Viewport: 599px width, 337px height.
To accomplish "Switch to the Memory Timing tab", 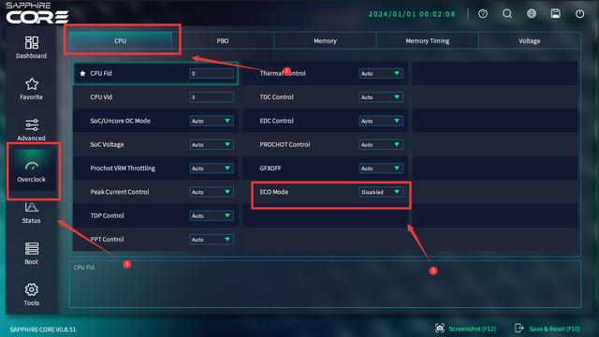I will click(428, 41).
